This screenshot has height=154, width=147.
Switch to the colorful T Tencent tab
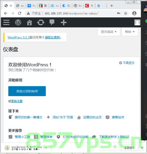click(x=41, y=6)
